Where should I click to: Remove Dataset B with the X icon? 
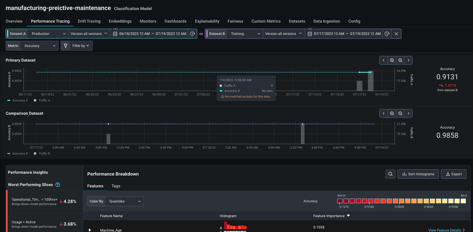click(x=396, y=34)
